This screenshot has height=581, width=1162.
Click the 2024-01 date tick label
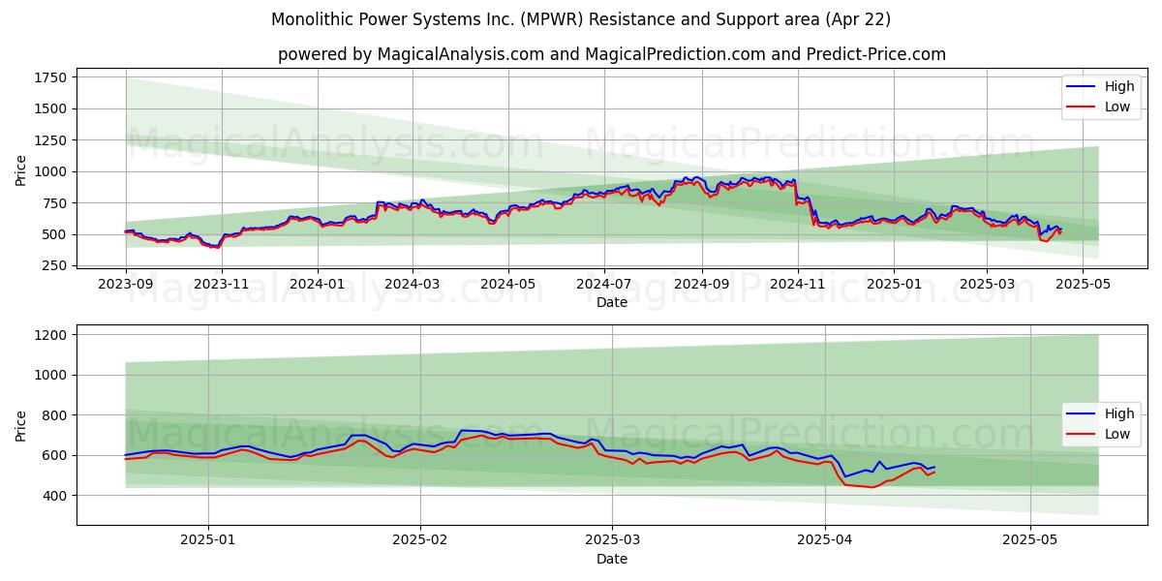coord(318,285)
